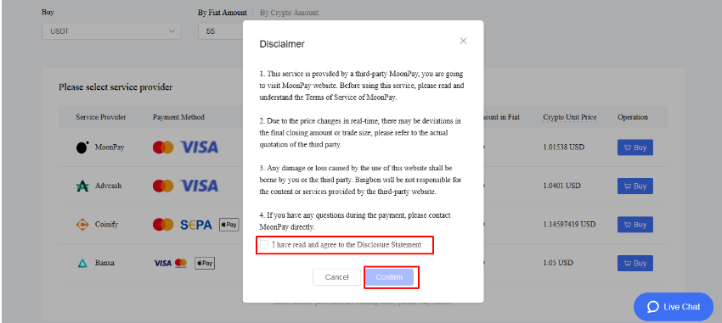Click the VISA logo in Advcash row

199,186
